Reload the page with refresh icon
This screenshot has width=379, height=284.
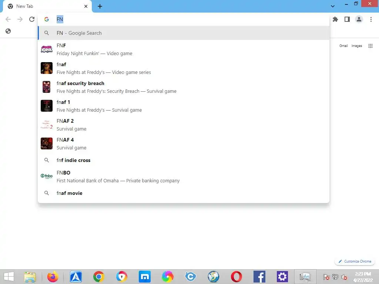(x=32, y=19)
